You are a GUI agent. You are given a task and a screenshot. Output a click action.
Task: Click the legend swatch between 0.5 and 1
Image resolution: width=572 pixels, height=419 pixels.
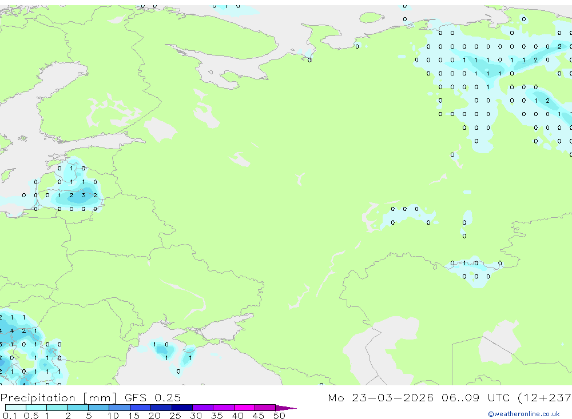coord(37,408)
